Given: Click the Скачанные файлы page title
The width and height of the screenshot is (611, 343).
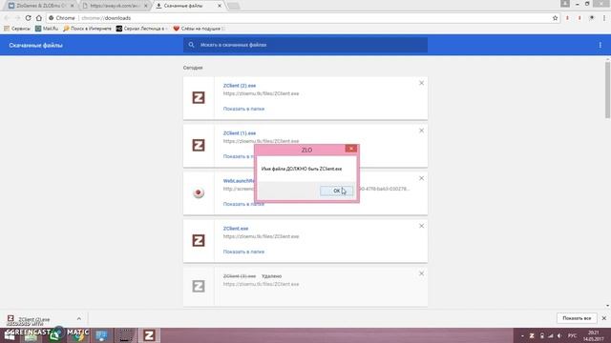Looking at the screenshot, I should click(35, 46).
